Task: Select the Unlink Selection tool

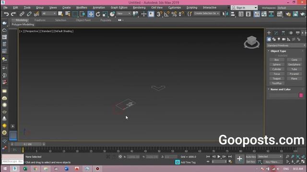Action: (x=29, y=14)
